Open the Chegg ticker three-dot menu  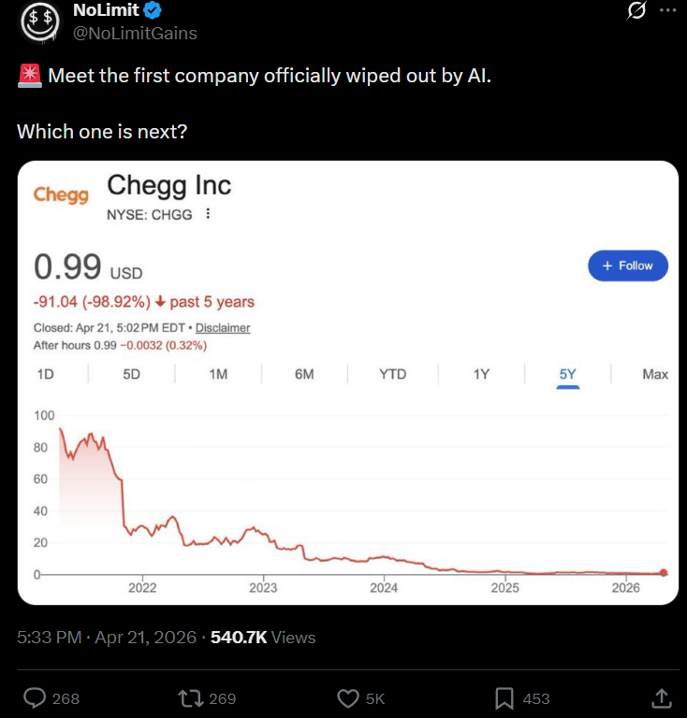pos(208,214)
